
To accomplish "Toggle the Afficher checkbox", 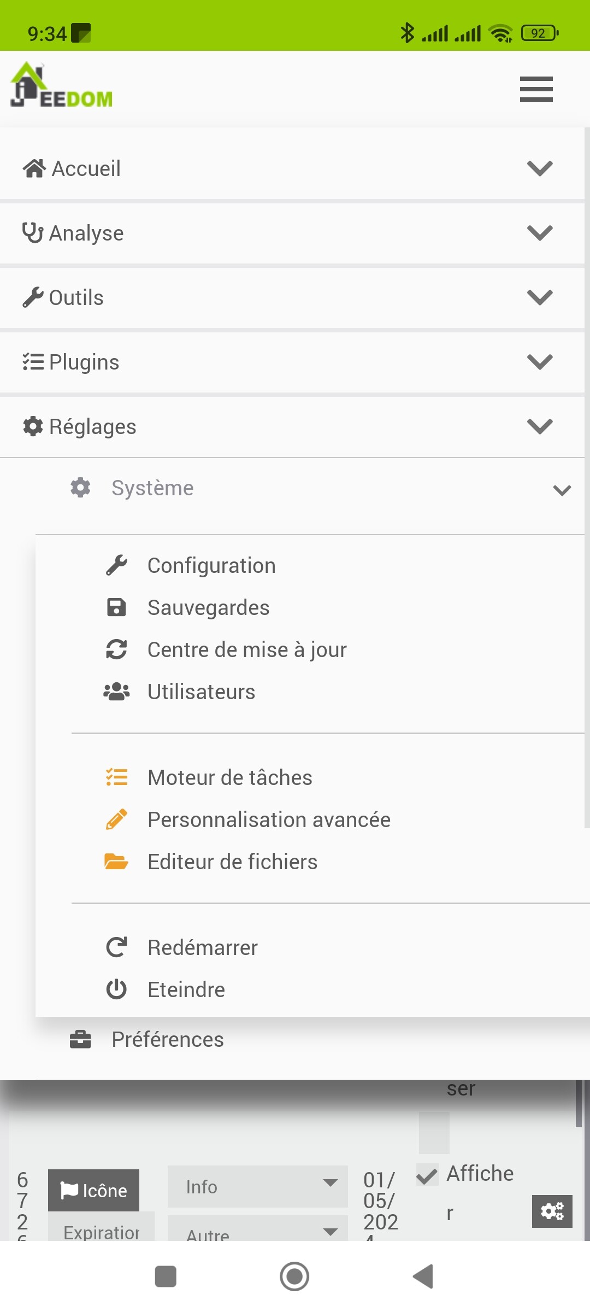I will point(427,1175).
